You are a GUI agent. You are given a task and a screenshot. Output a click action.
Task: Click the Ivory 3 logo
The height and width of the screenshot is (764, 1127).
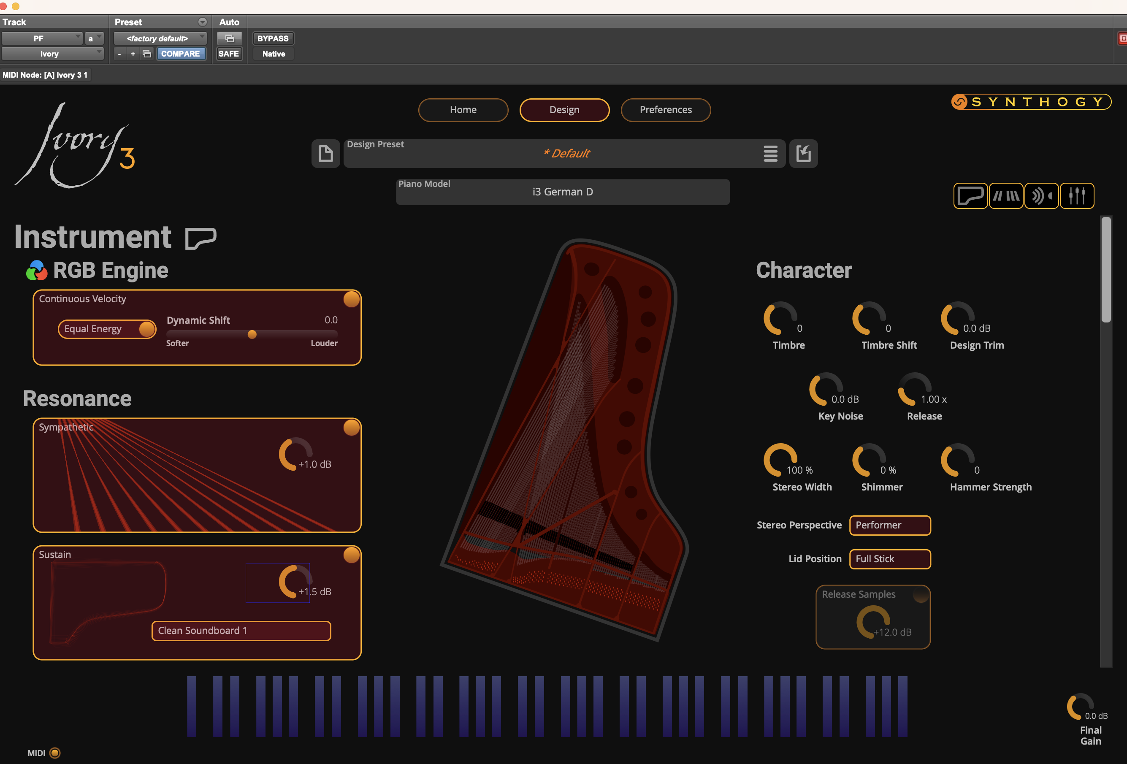tap(75, 146)
